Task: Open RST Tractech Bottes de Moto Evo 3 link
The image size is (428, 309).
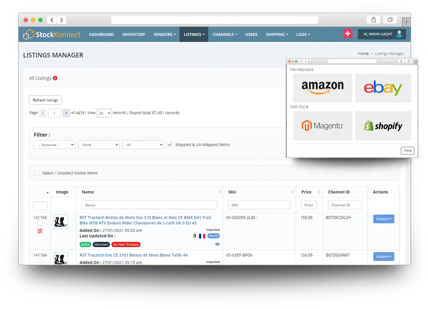Action: pos(145,220)
